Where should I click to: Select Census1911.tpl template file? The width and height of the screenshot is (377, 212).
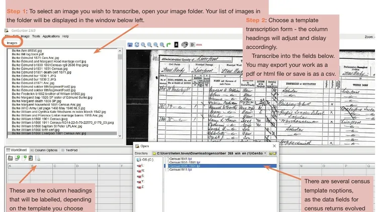[180, 170]
